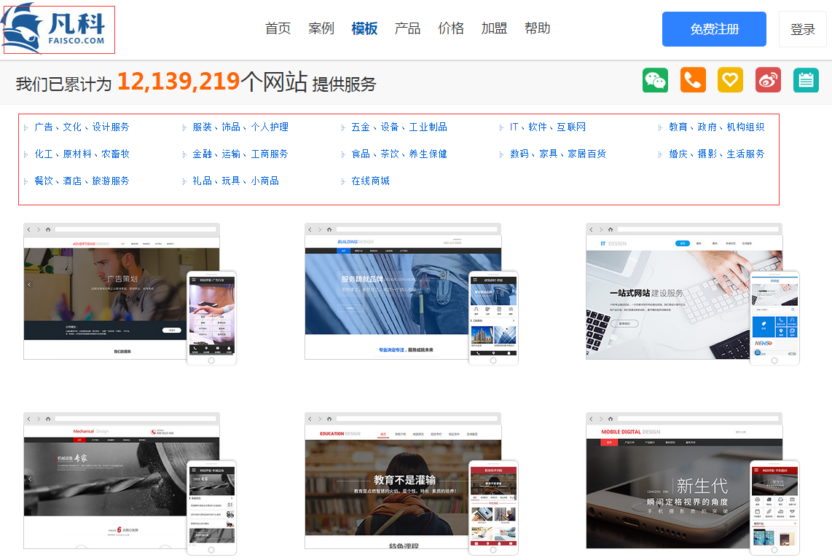Click the 免费注册 button

[x=714, y=29]
